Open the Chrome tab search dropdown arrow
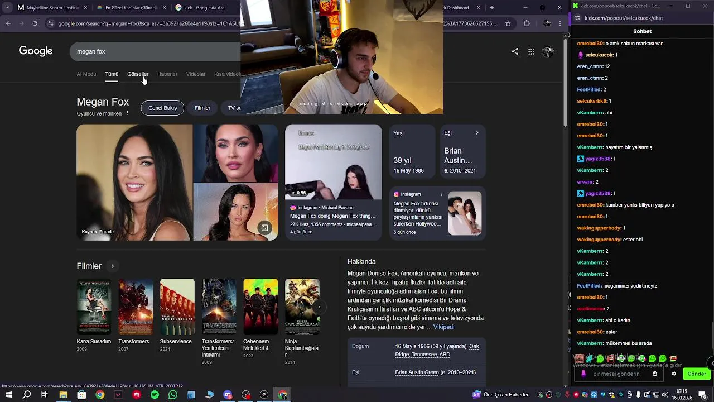This screenshot has width=714, height=402. pyautogui.click(x=7, y=8)
